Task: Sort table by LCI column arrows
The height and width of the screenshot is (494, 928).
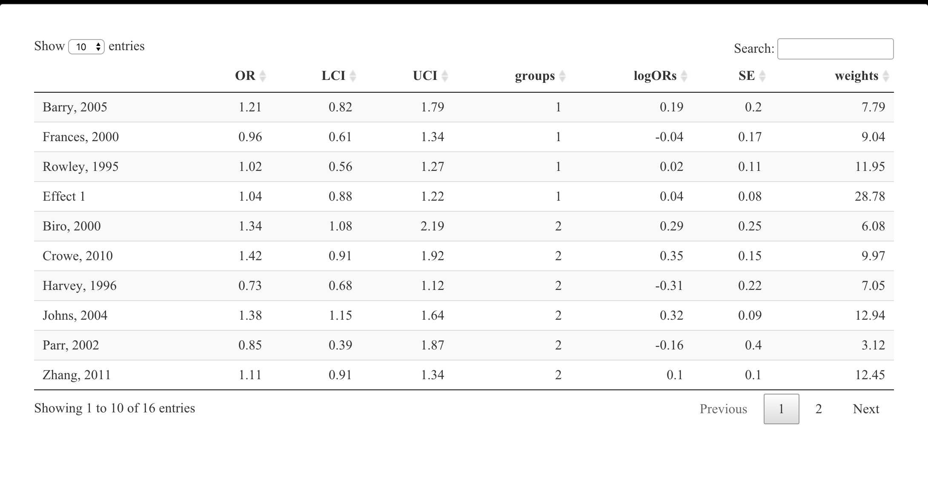Action: click(x=353, y=76)
